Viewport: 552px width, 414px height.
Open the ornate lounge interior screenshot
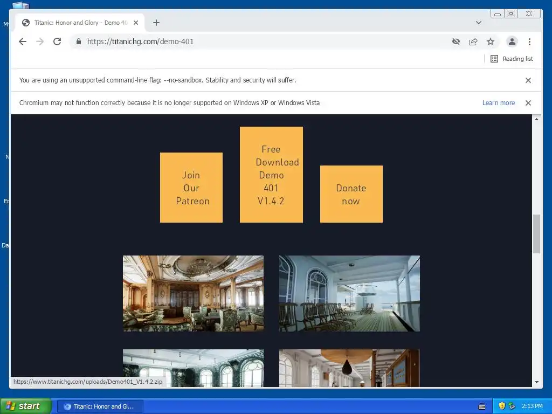194,294
